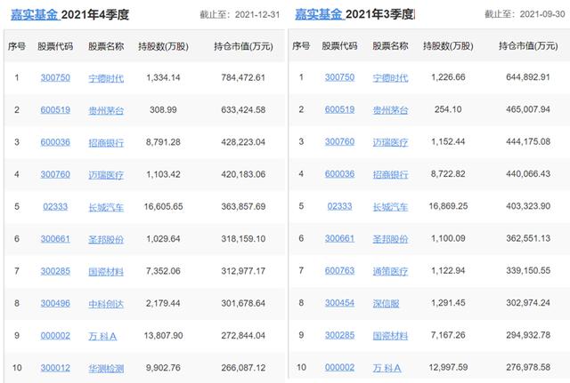Open 万科A link in 3季度 table
570x383 pixels.
[387, 369]
